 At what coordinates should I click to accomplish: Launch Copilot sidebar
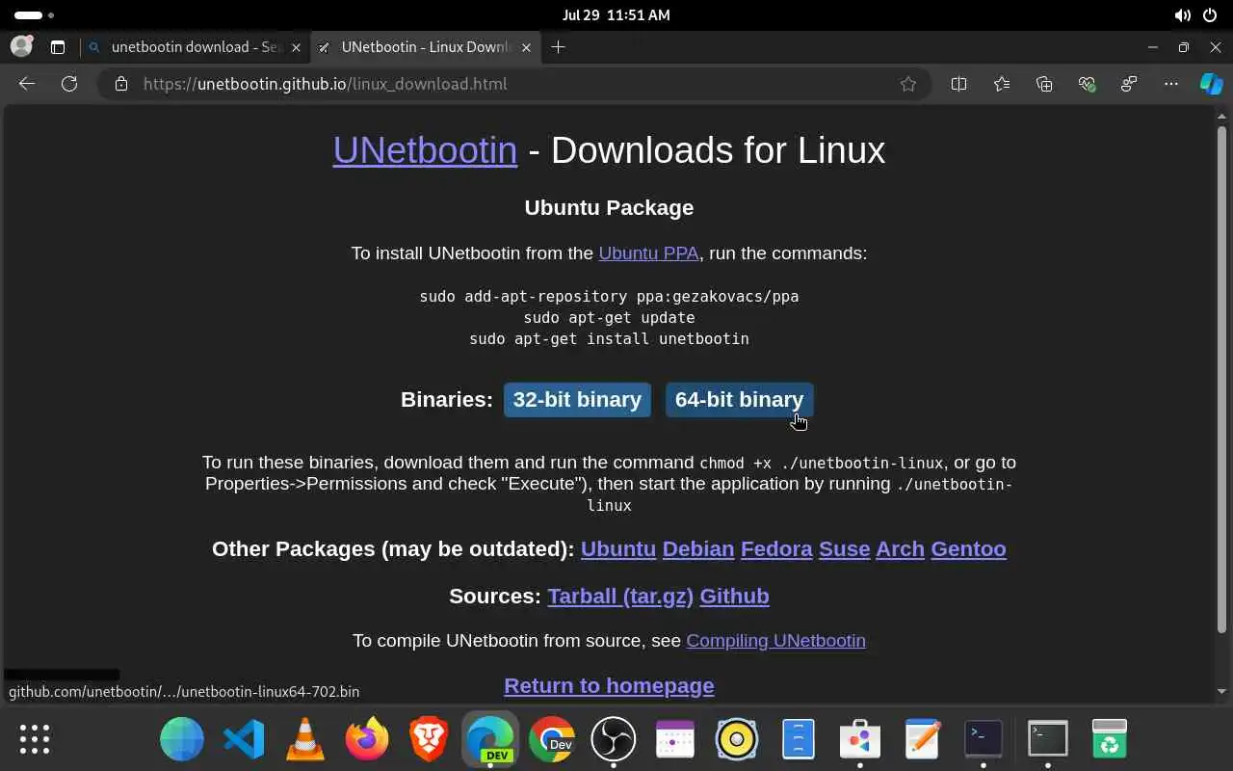1211,84
